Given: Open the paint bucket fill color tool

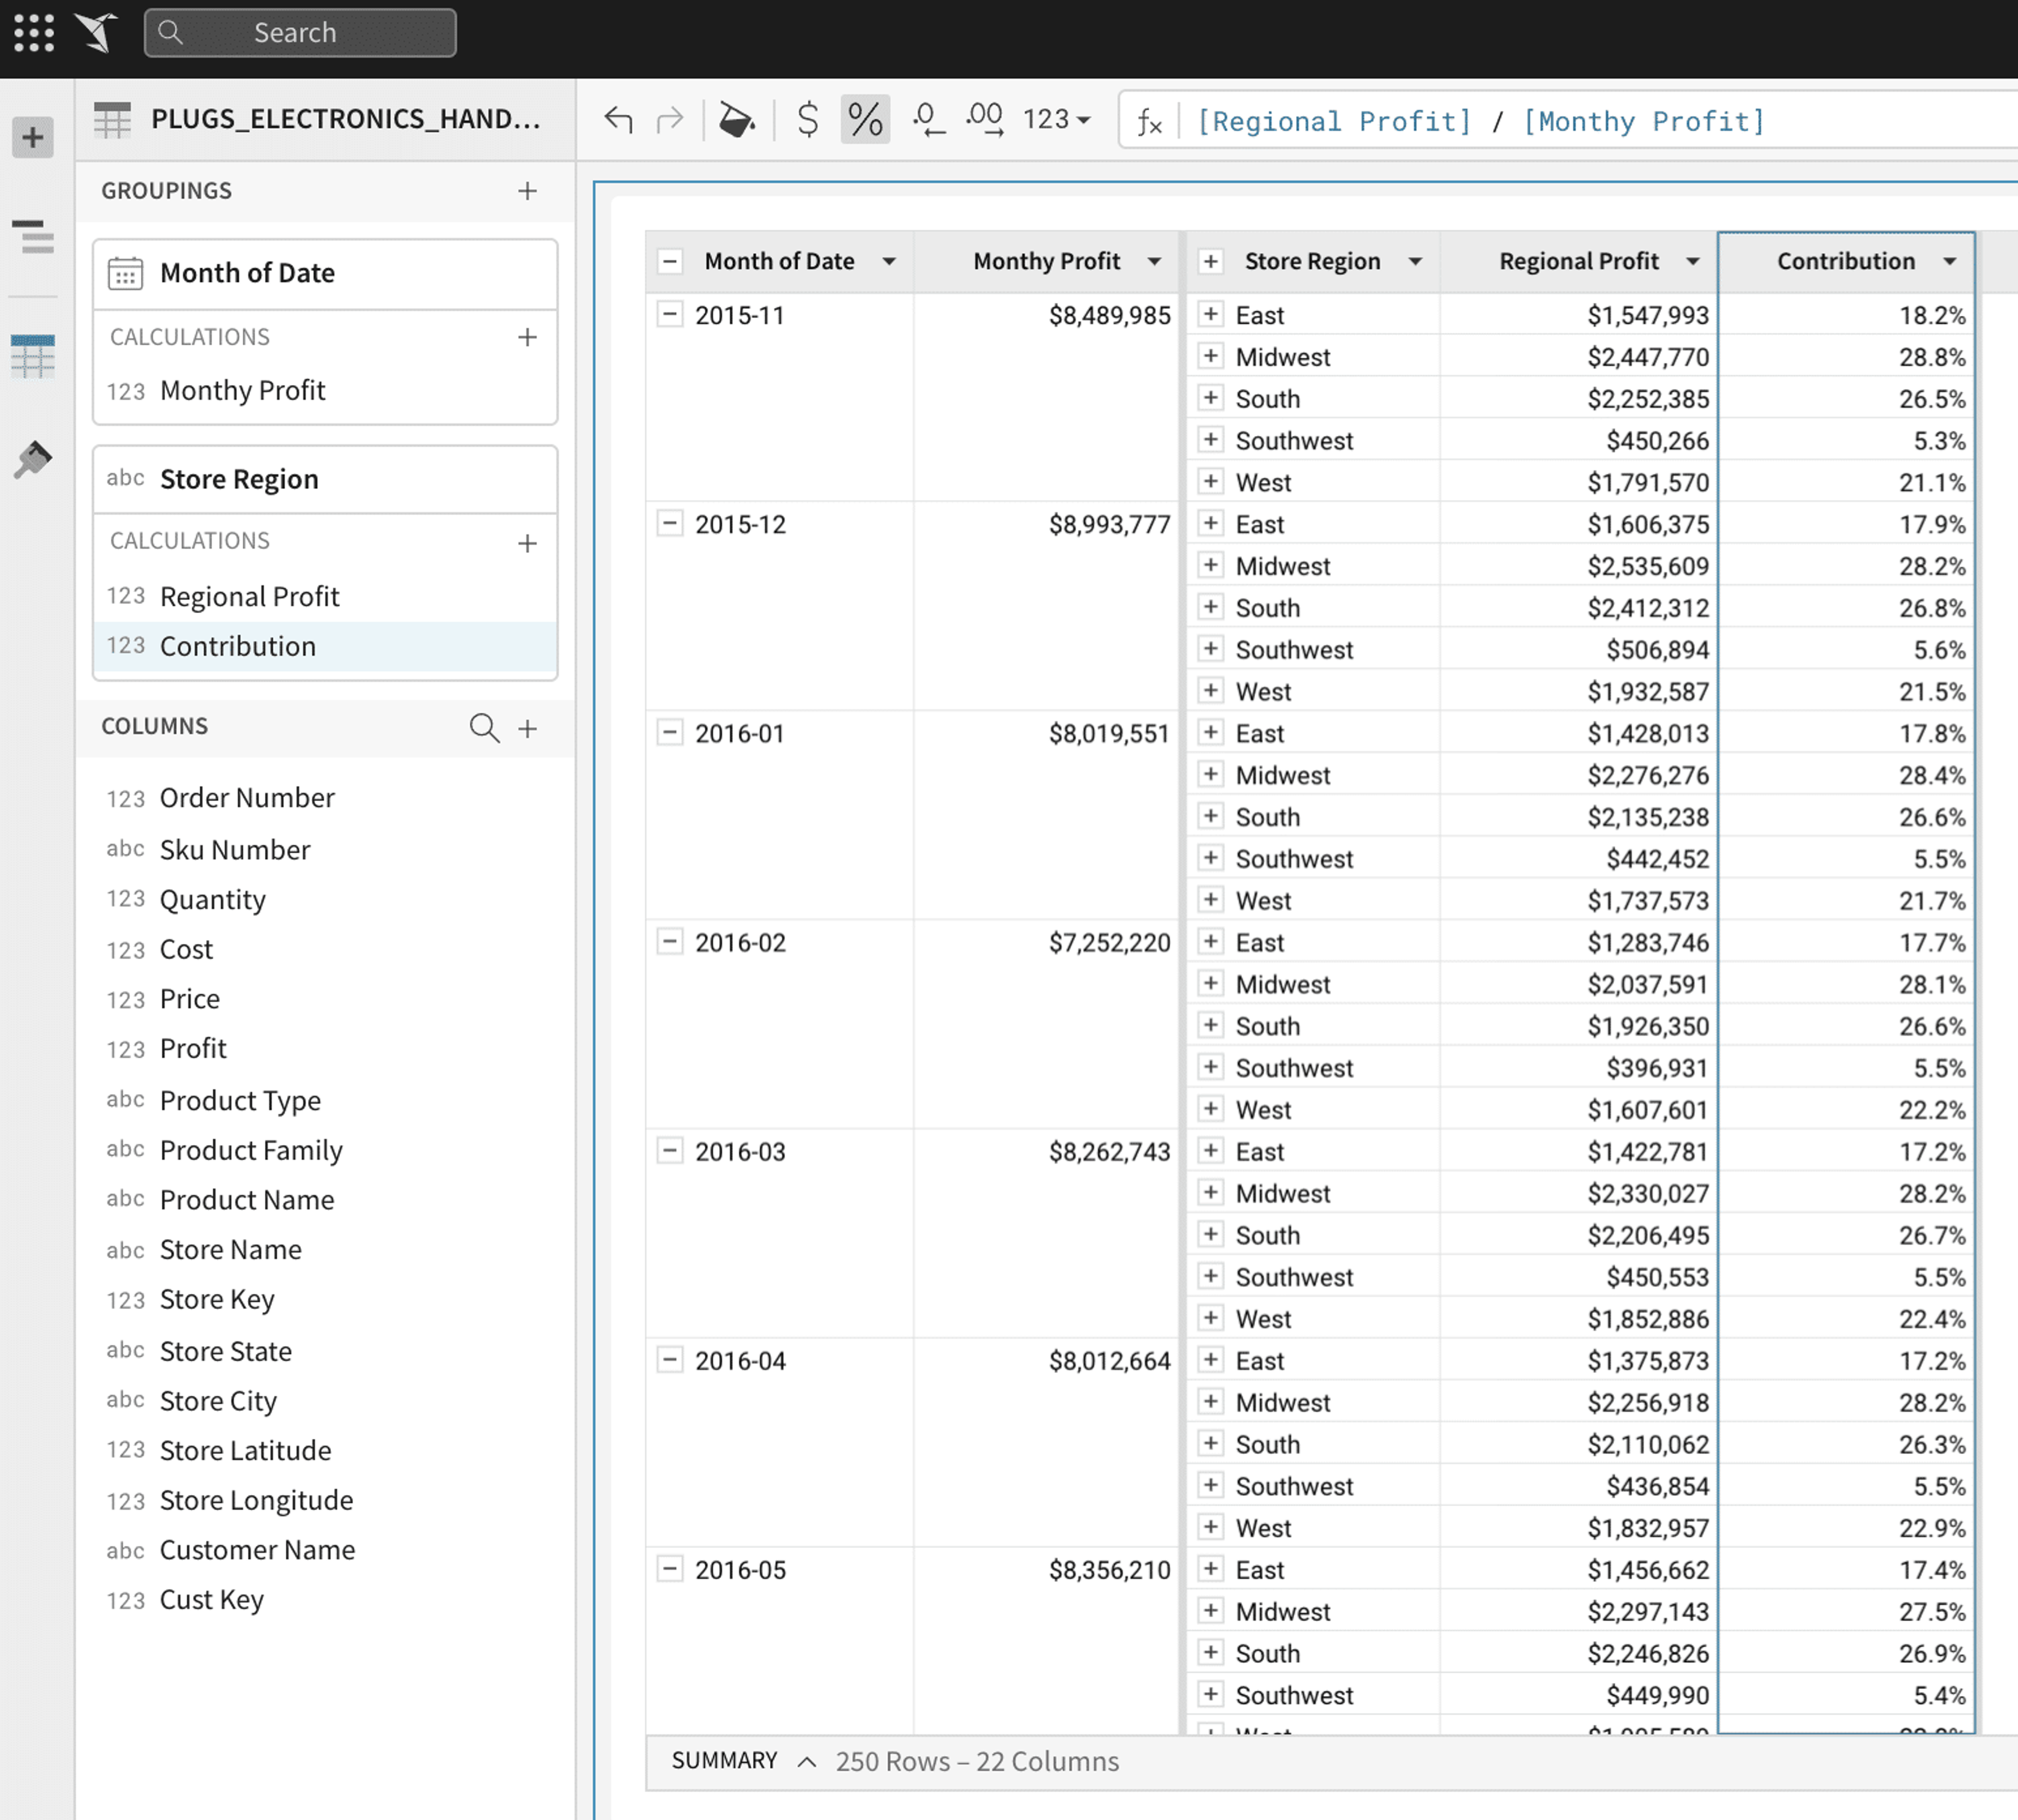Looking at the screenshot, I should [737, 120].
